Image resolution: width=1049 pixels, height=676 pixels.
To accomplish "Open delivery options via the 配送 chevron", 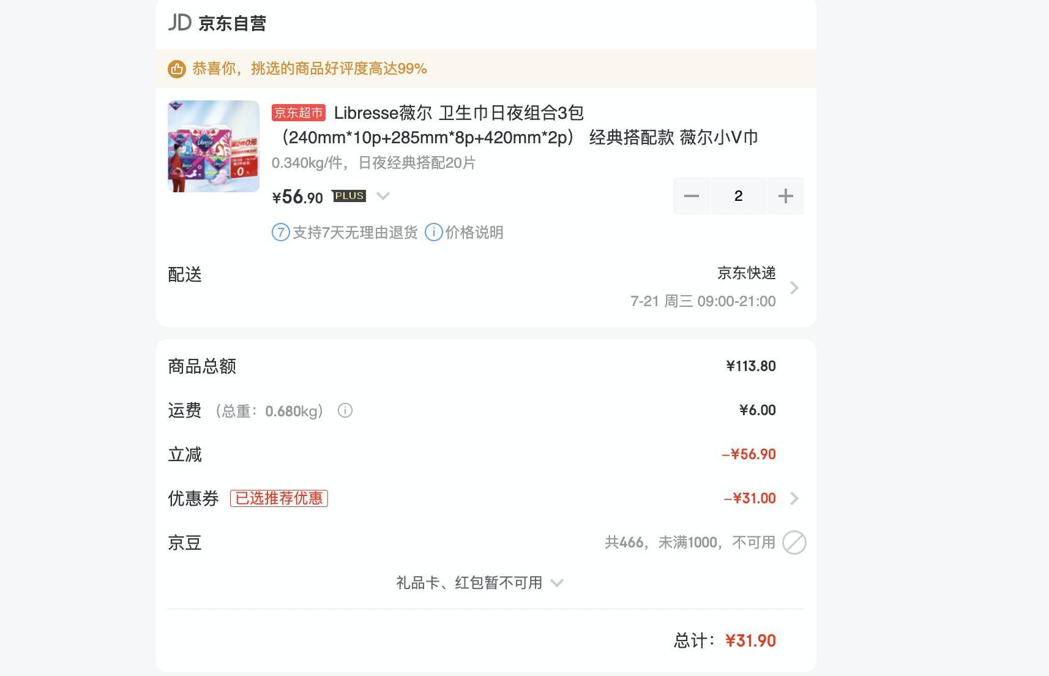I will pyautogui.click(x=794, y=288).
